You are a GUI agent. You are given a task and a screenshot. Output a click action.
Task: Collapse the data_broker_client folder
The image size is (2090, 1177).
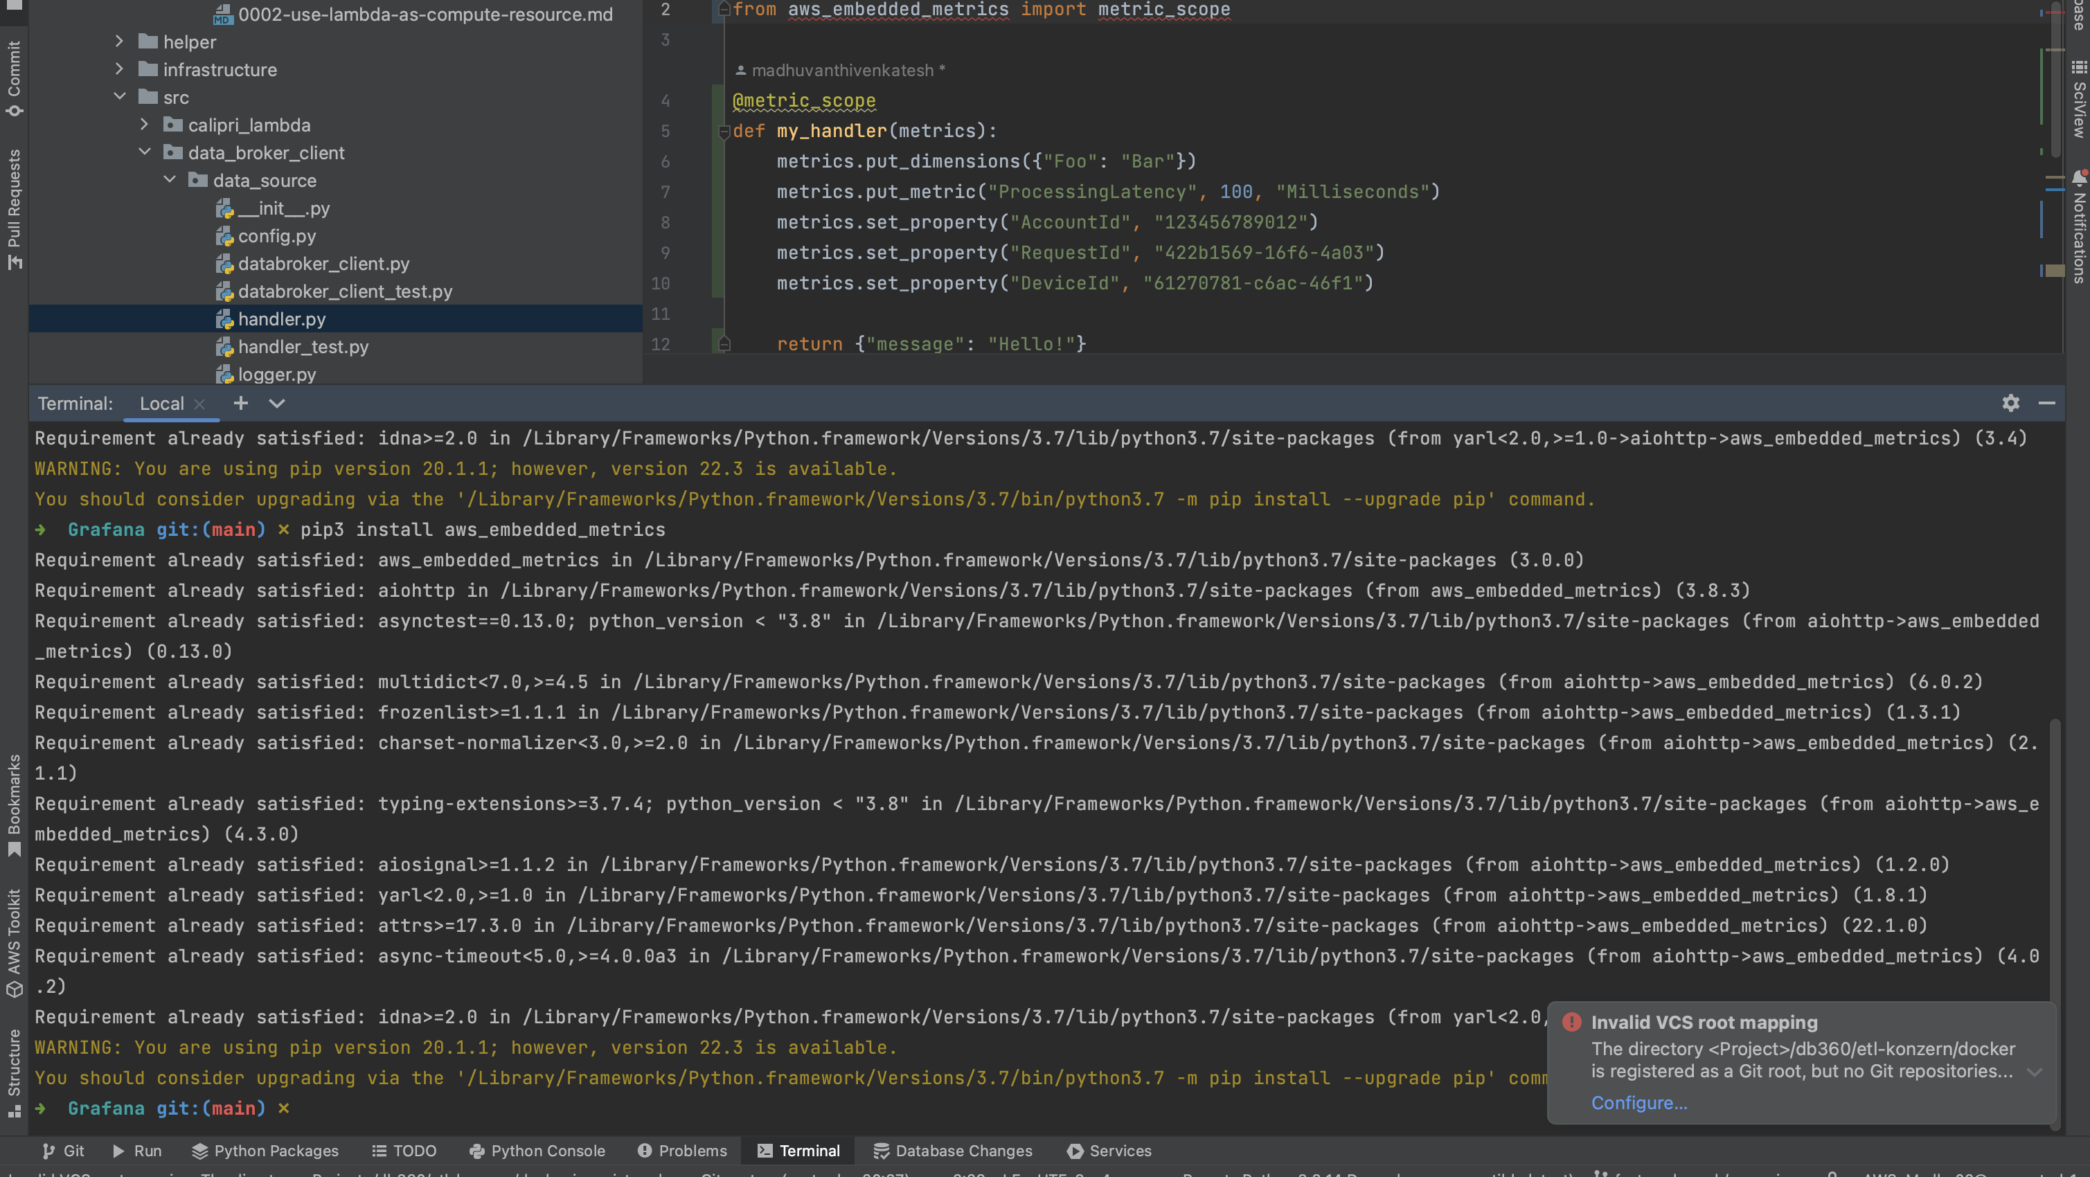pos(145,152)
